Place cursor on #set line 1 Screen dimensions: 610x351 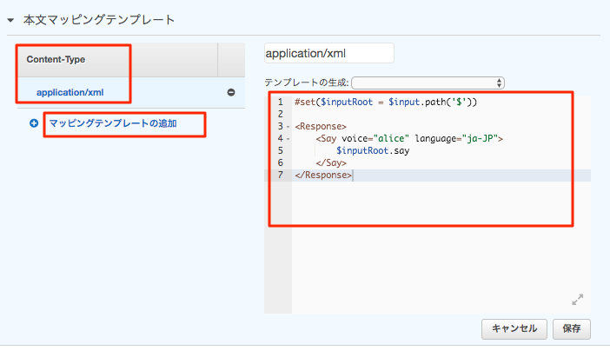tap(386, 103)
